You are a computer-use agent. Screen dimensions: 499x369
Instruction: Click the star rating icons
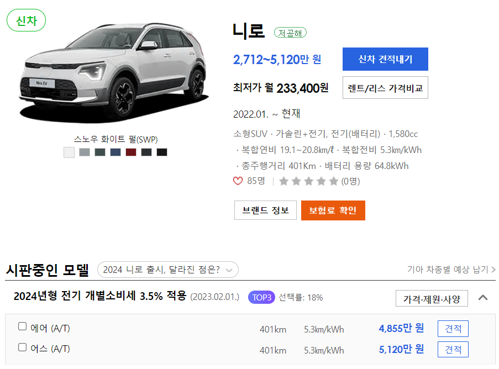[308, 181]
